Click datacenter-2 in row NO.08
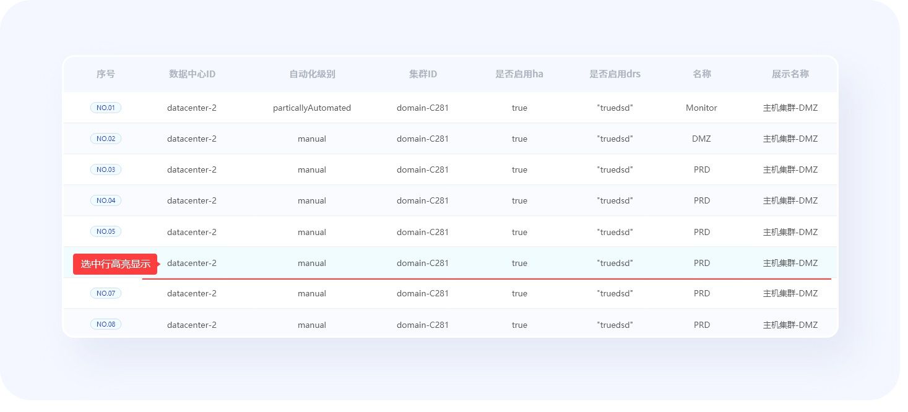Image resolution: width=908 pixels, height=412 pixels. [192, 325]
